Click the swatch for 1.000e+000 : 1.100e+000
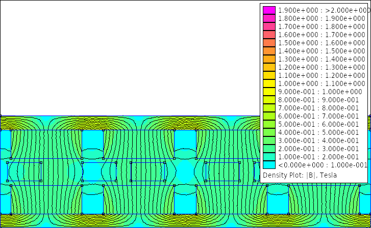Image resolution: width=371 pixels, height=228 pixels. 269,83
